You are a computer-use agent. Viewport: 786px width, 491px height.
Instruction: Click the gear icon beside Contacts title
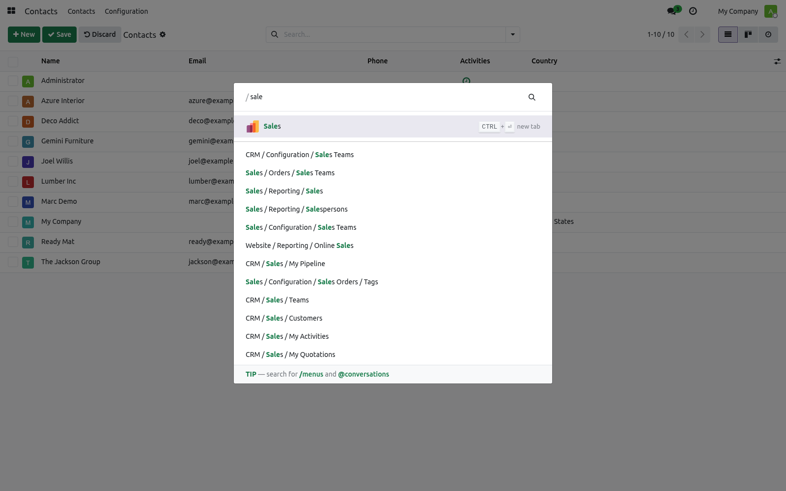[x=163, y=34]
